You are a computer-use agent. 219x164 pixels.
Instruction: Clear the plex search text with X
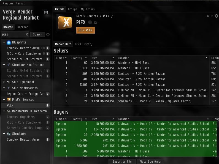coord(27,34)
